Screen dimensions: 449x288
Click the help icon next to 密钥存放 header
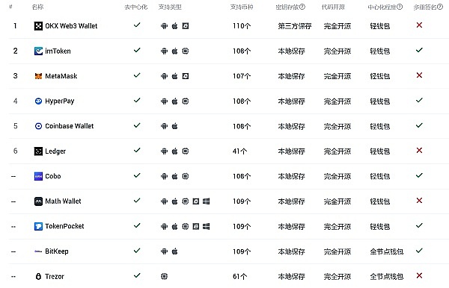302,7
